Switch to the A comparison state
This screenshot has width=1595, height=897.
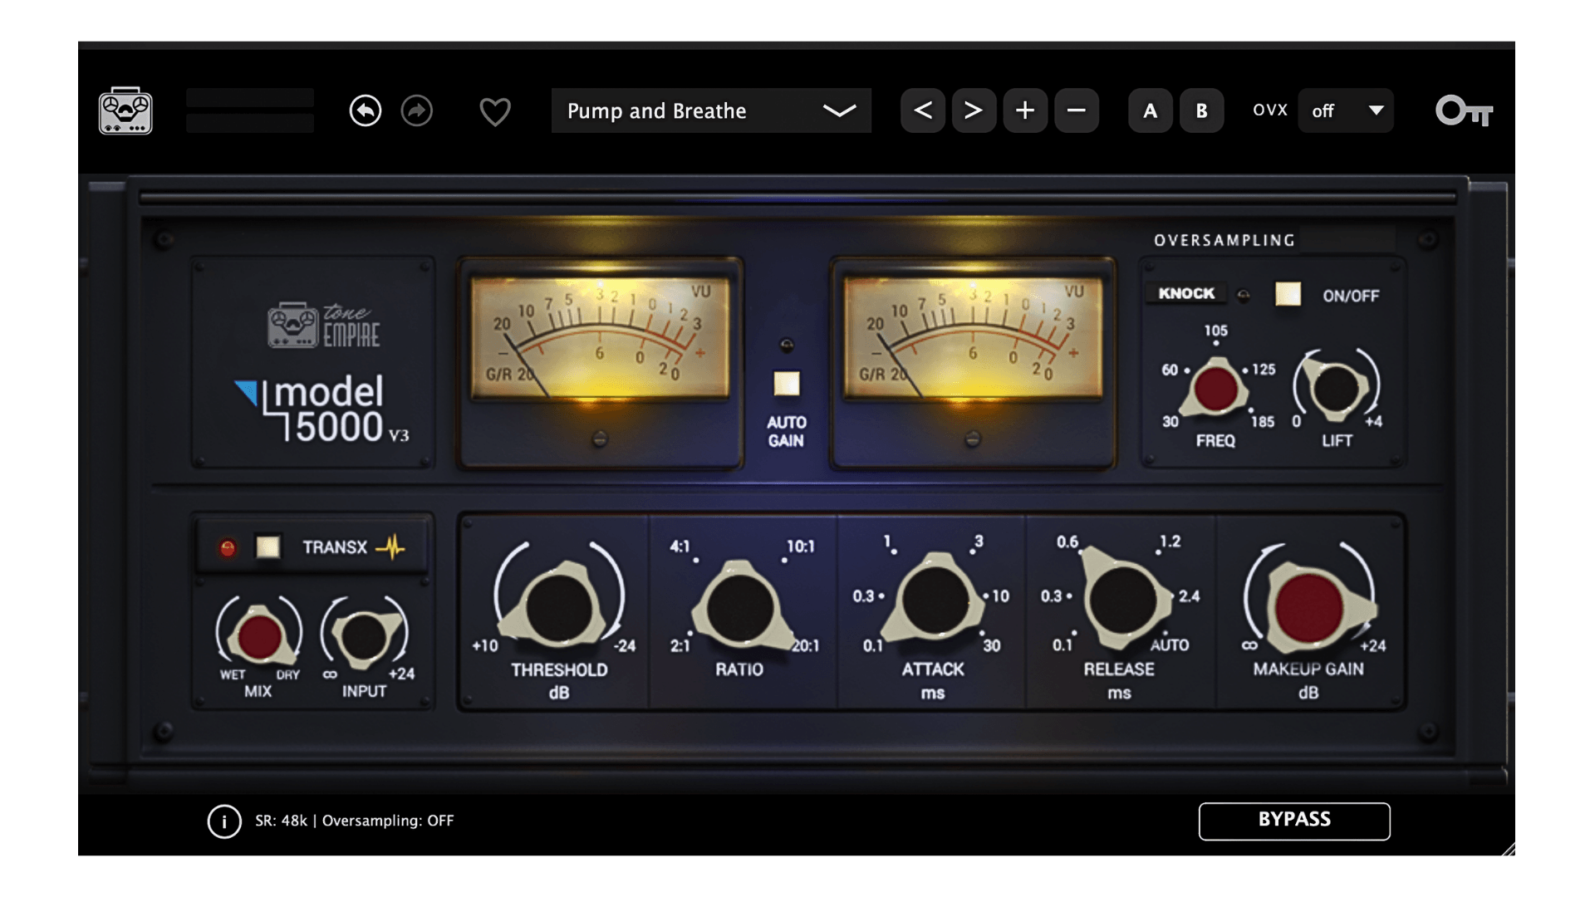coord(1151,110)
